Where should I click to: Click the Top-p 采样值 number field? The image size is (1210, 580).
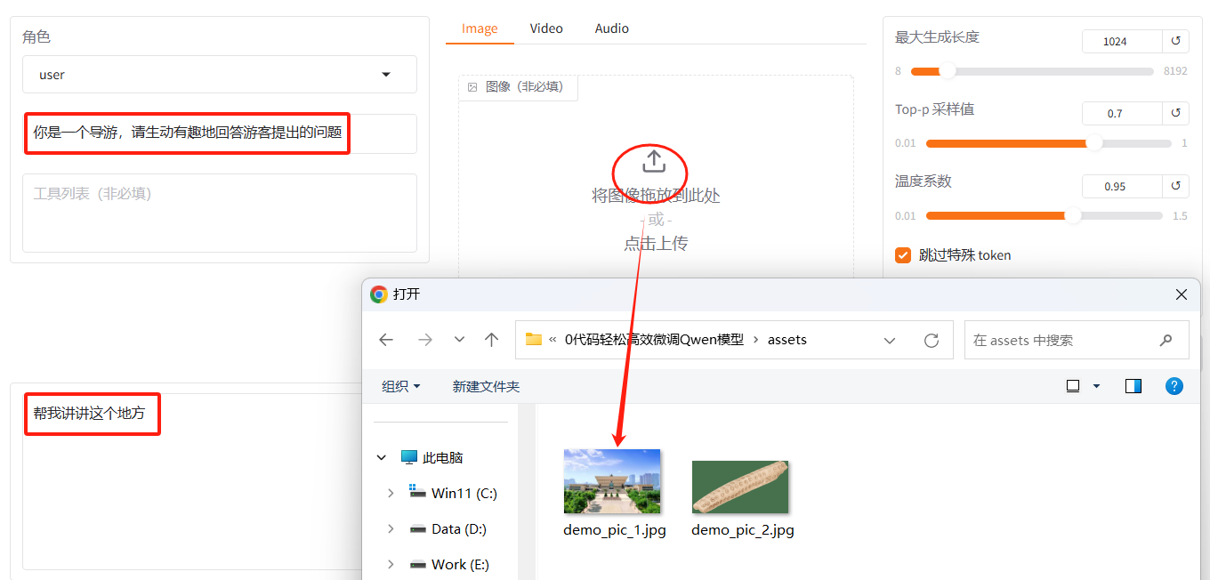[1122, 114]
